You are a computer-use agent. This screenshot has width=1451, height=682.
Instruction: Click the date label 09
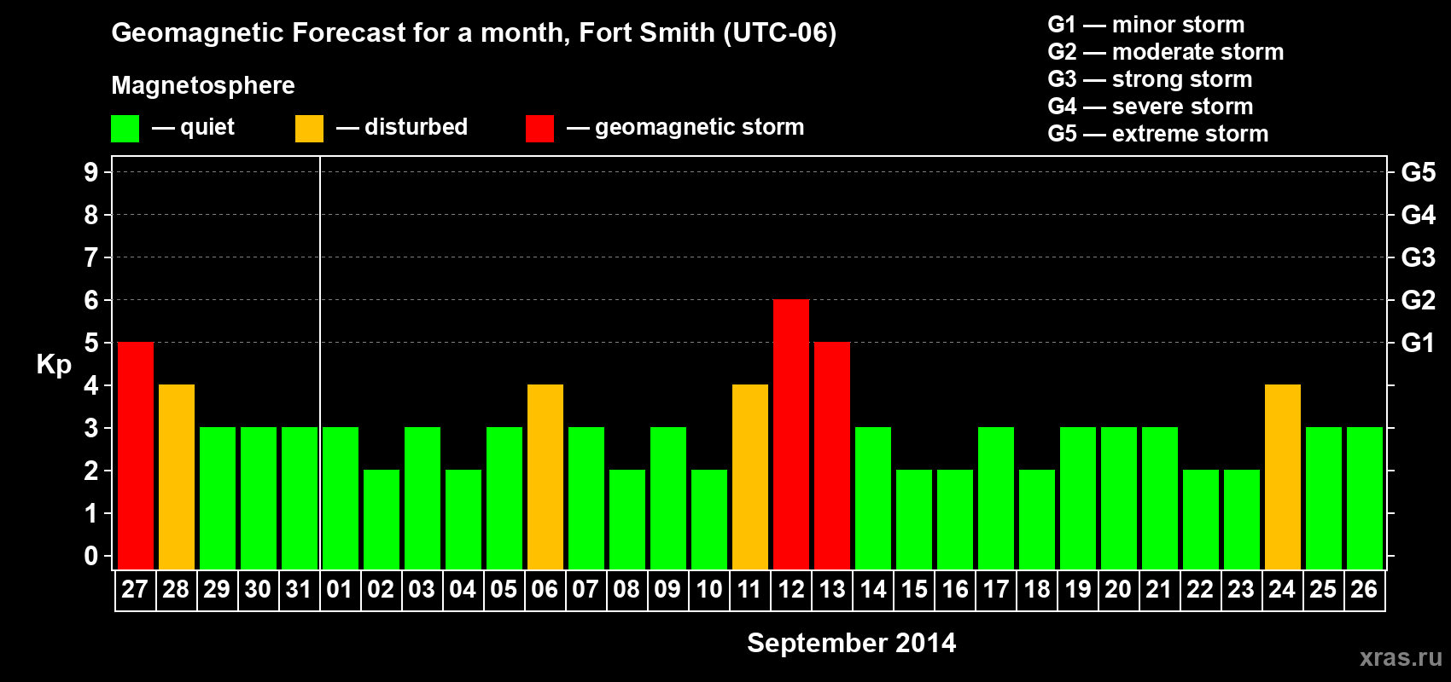coord(667,589)
